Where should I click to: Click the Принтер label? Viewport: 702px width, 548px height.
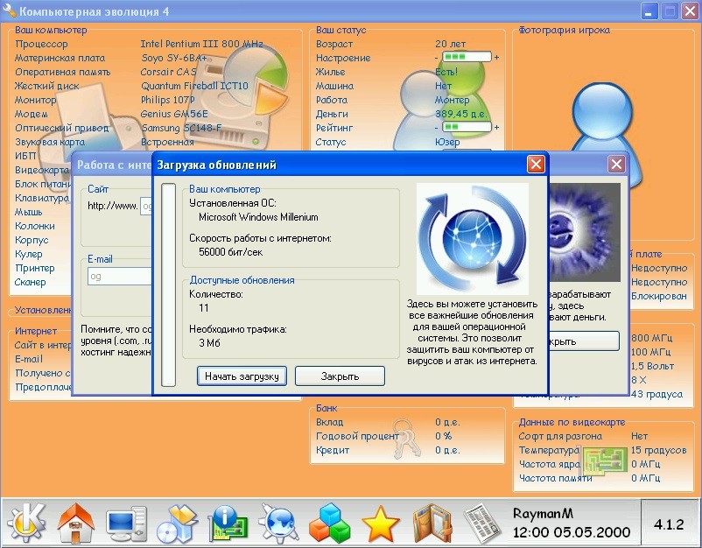click(35, 268)
